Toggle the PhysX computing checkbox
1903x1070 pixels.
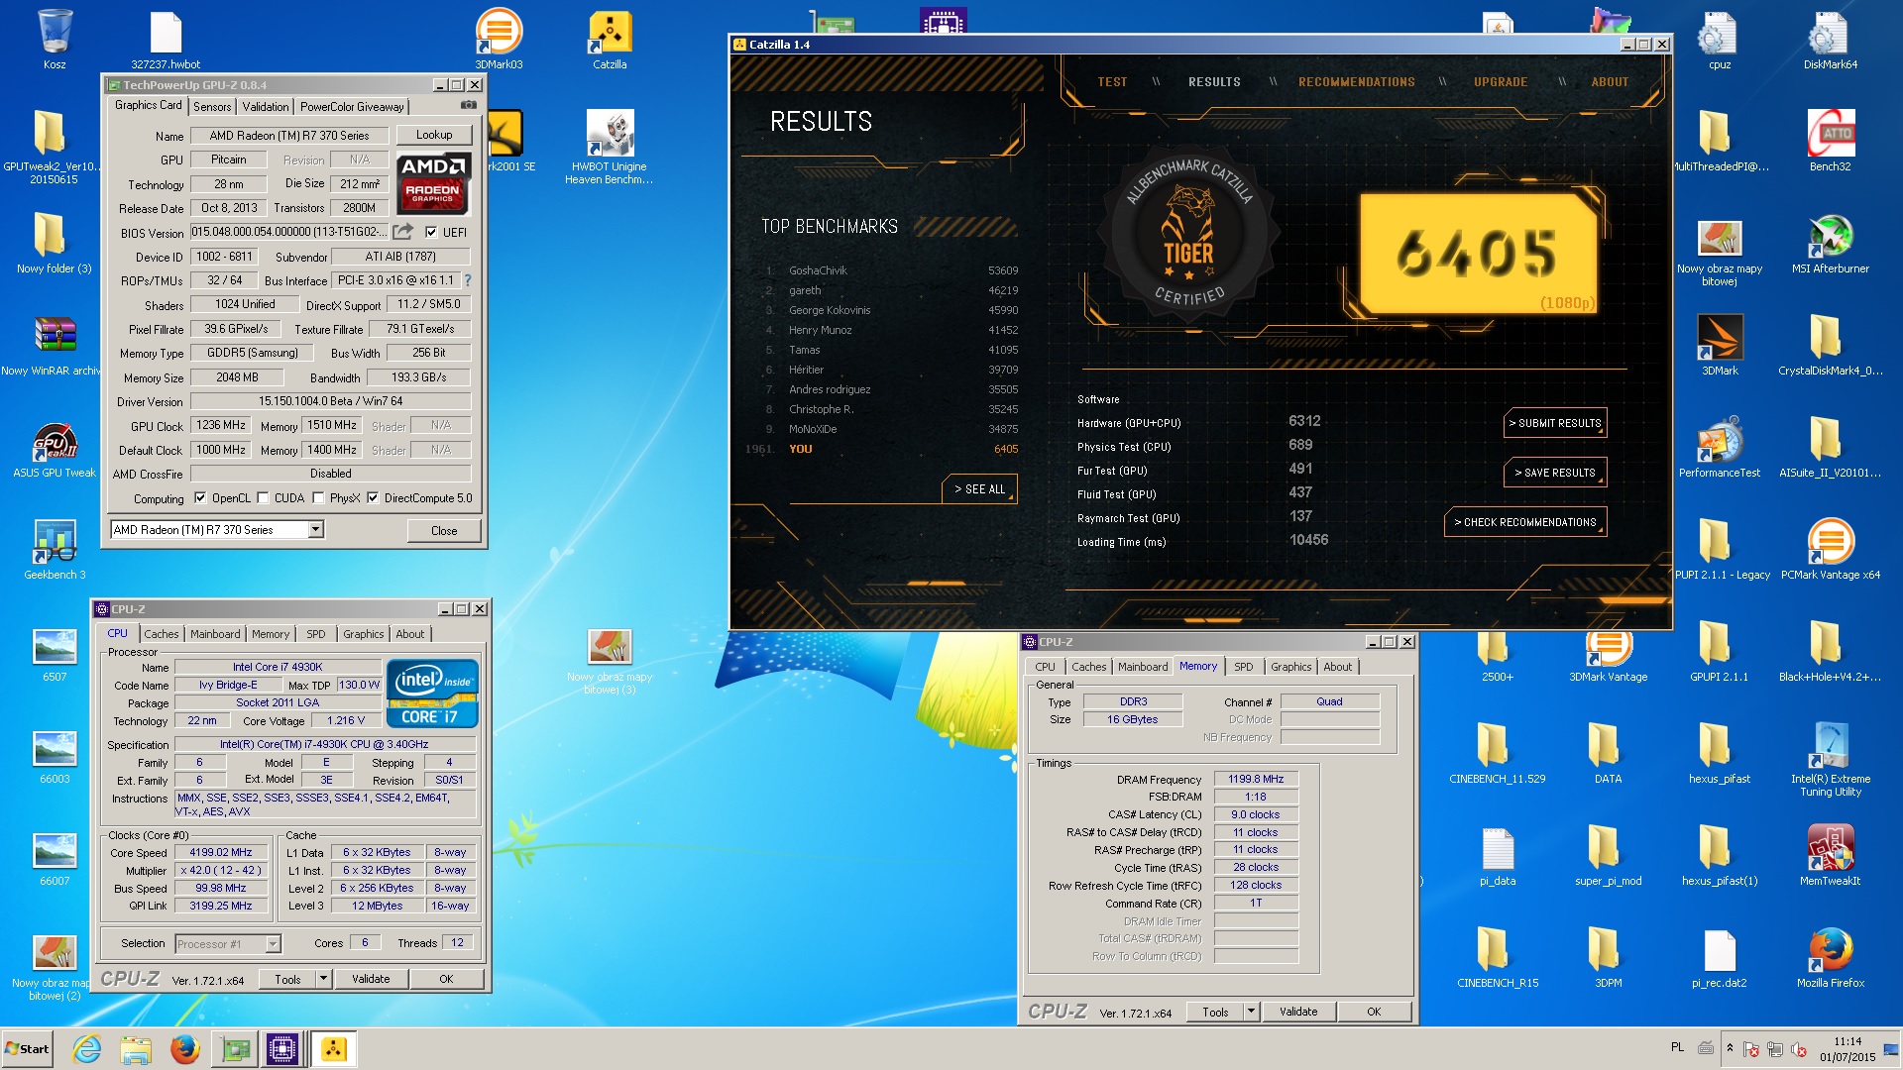tap(318, 498)
